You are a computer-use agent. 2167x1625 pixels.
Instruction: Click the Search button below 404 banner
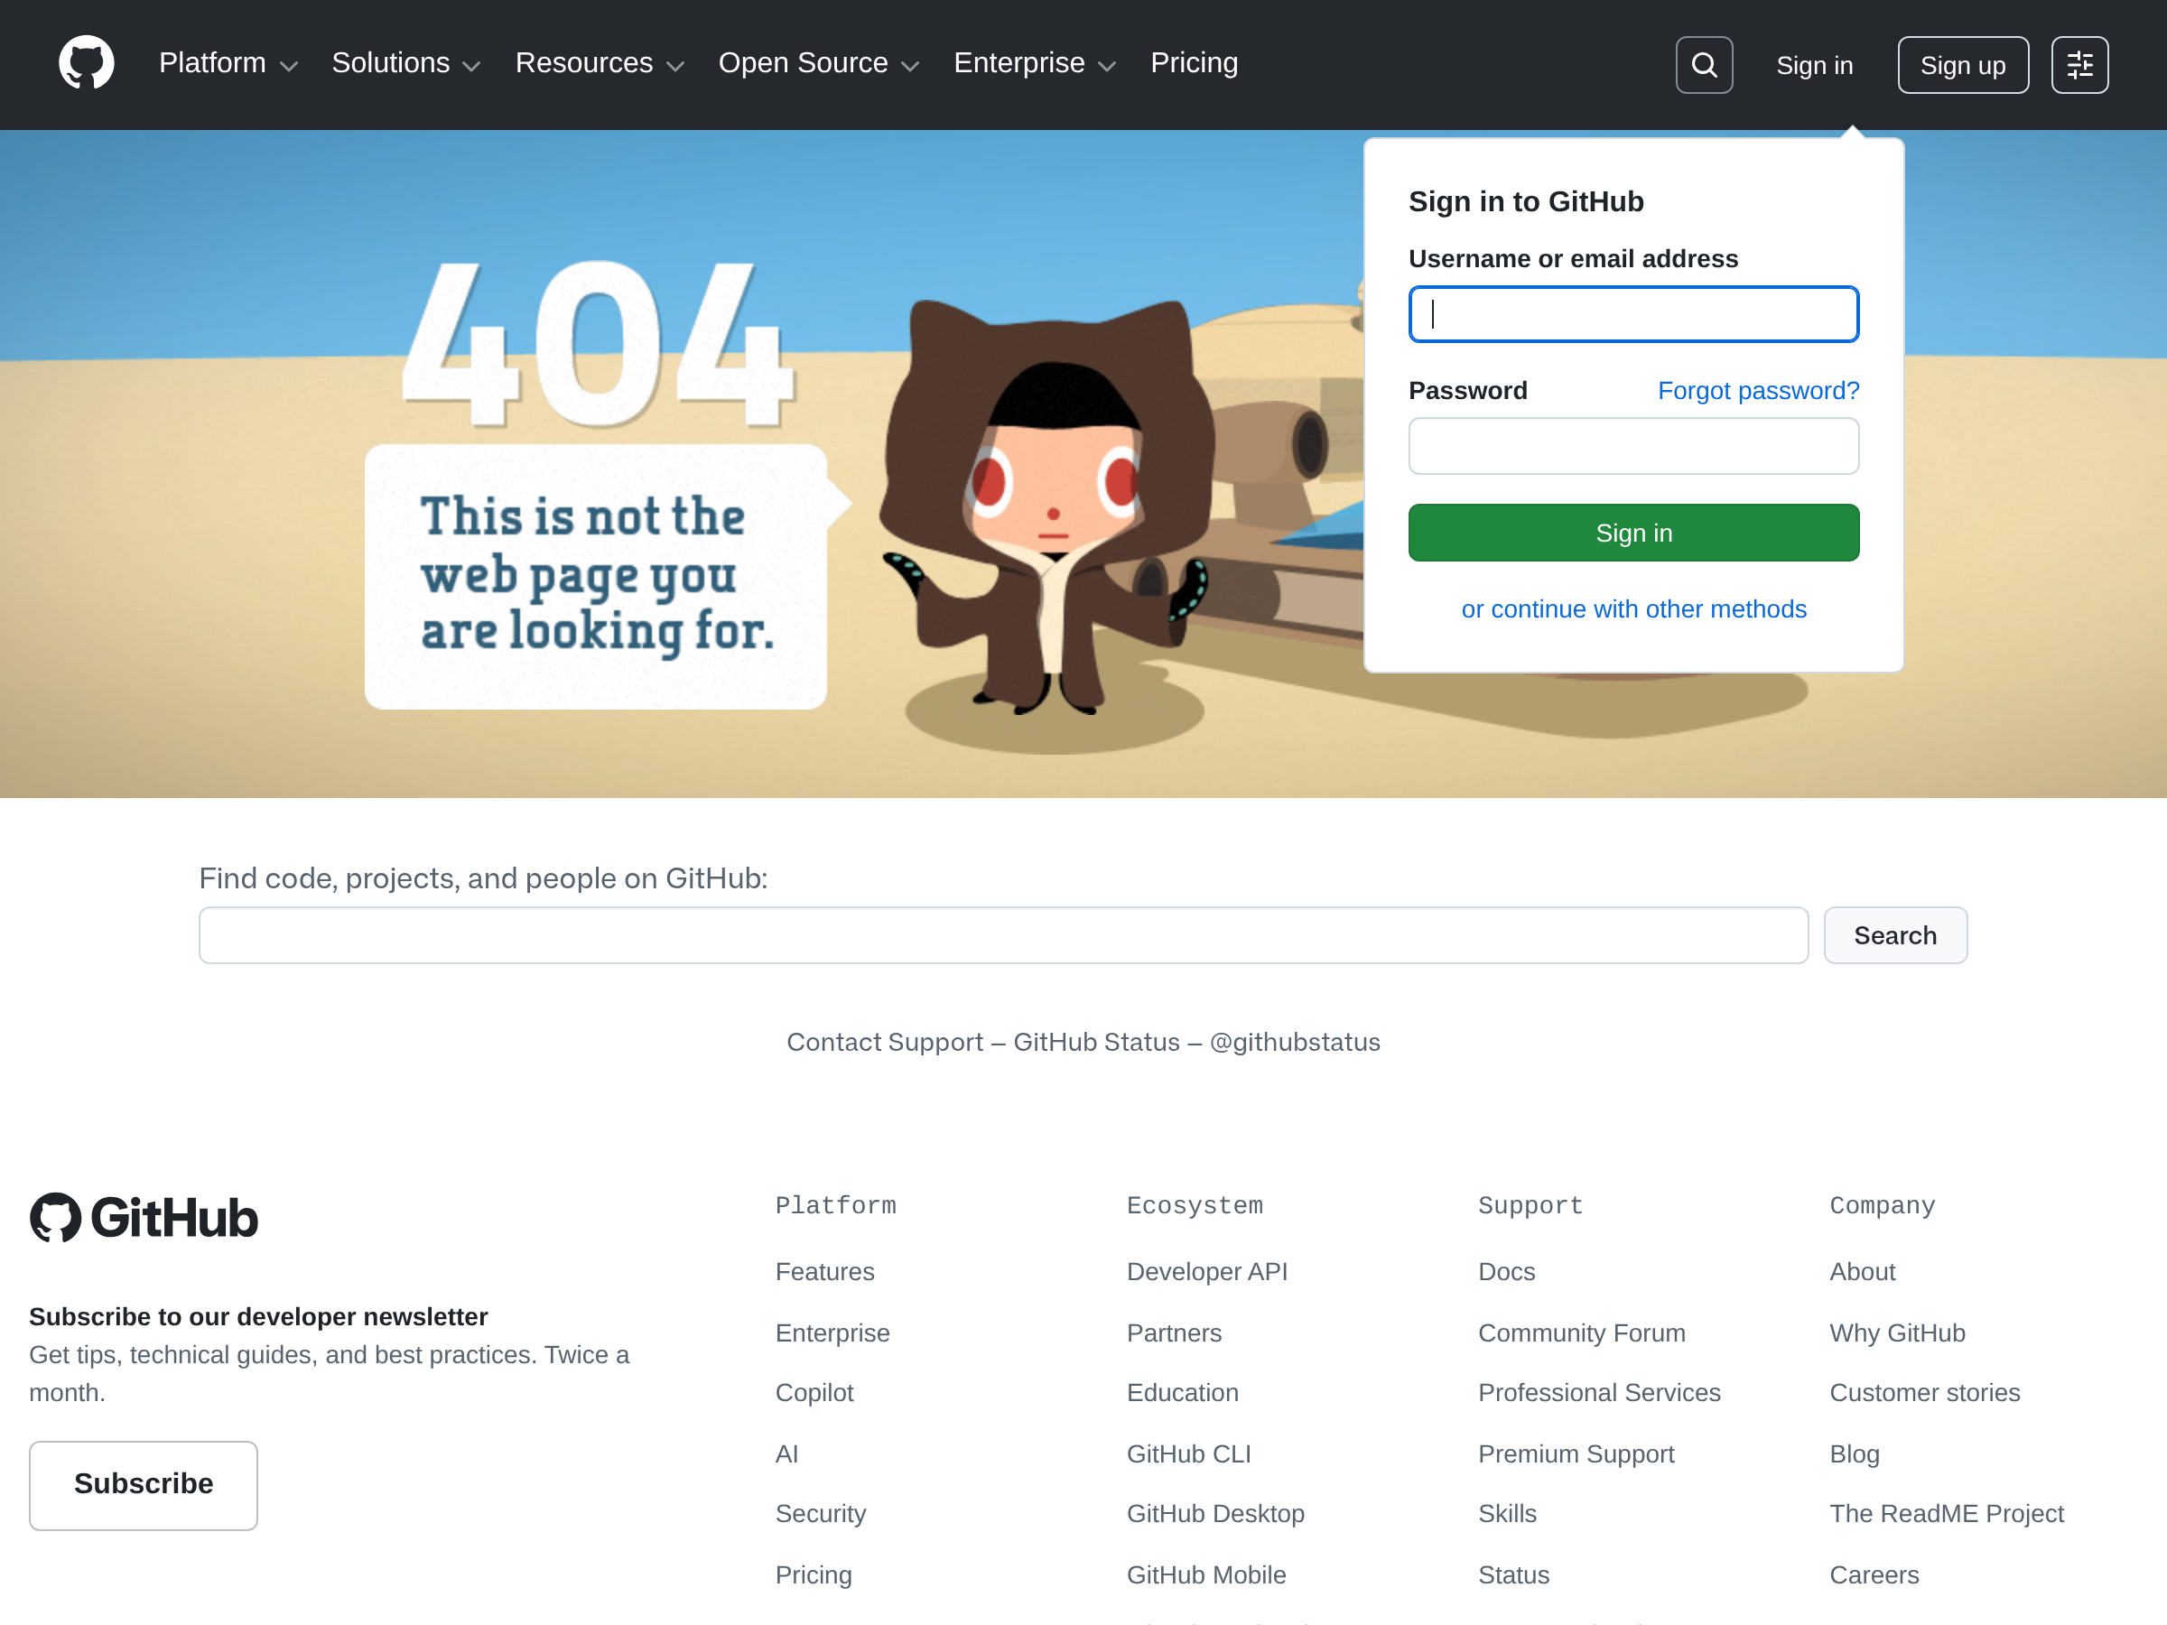[x=1894, y=935]
